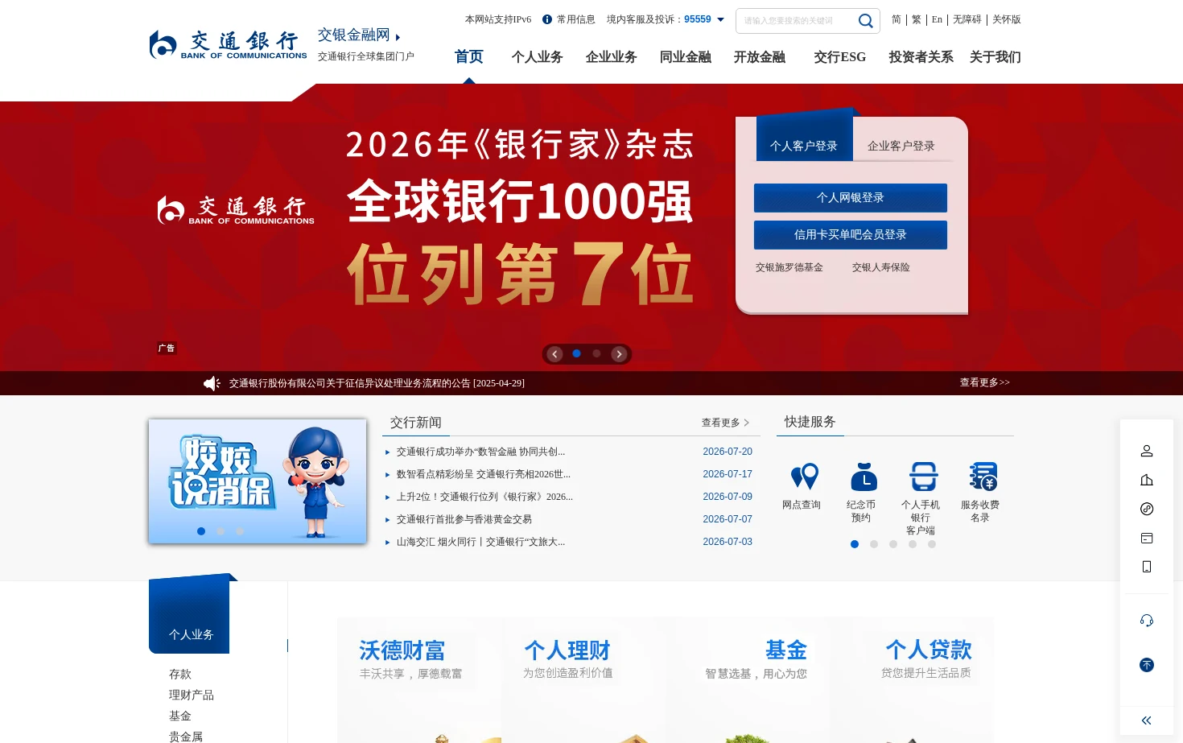
Task: Click the back-to-top arrow icon
Action: pos(1147,665)
